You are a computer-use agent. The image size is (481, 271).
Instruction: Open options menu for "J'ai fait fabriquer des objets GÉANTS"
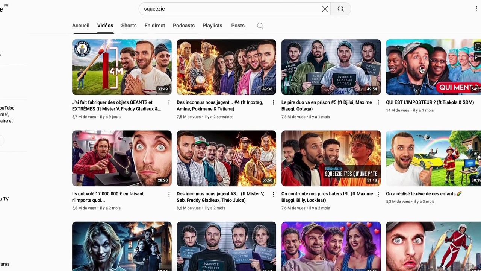coord(169,103)
